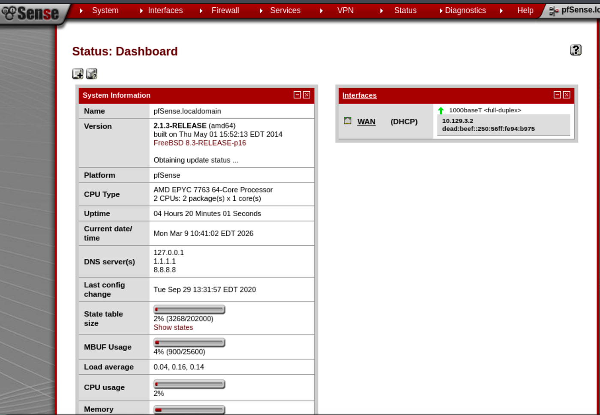Minimize the Interfaces widget
Viewport: 600px width, 415px height.
tap(557, 95)
